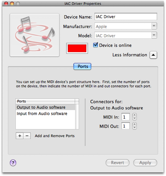Select the Ports tab
The width and height of the screenshot is (166, 176).
click(x=82, y=66)
